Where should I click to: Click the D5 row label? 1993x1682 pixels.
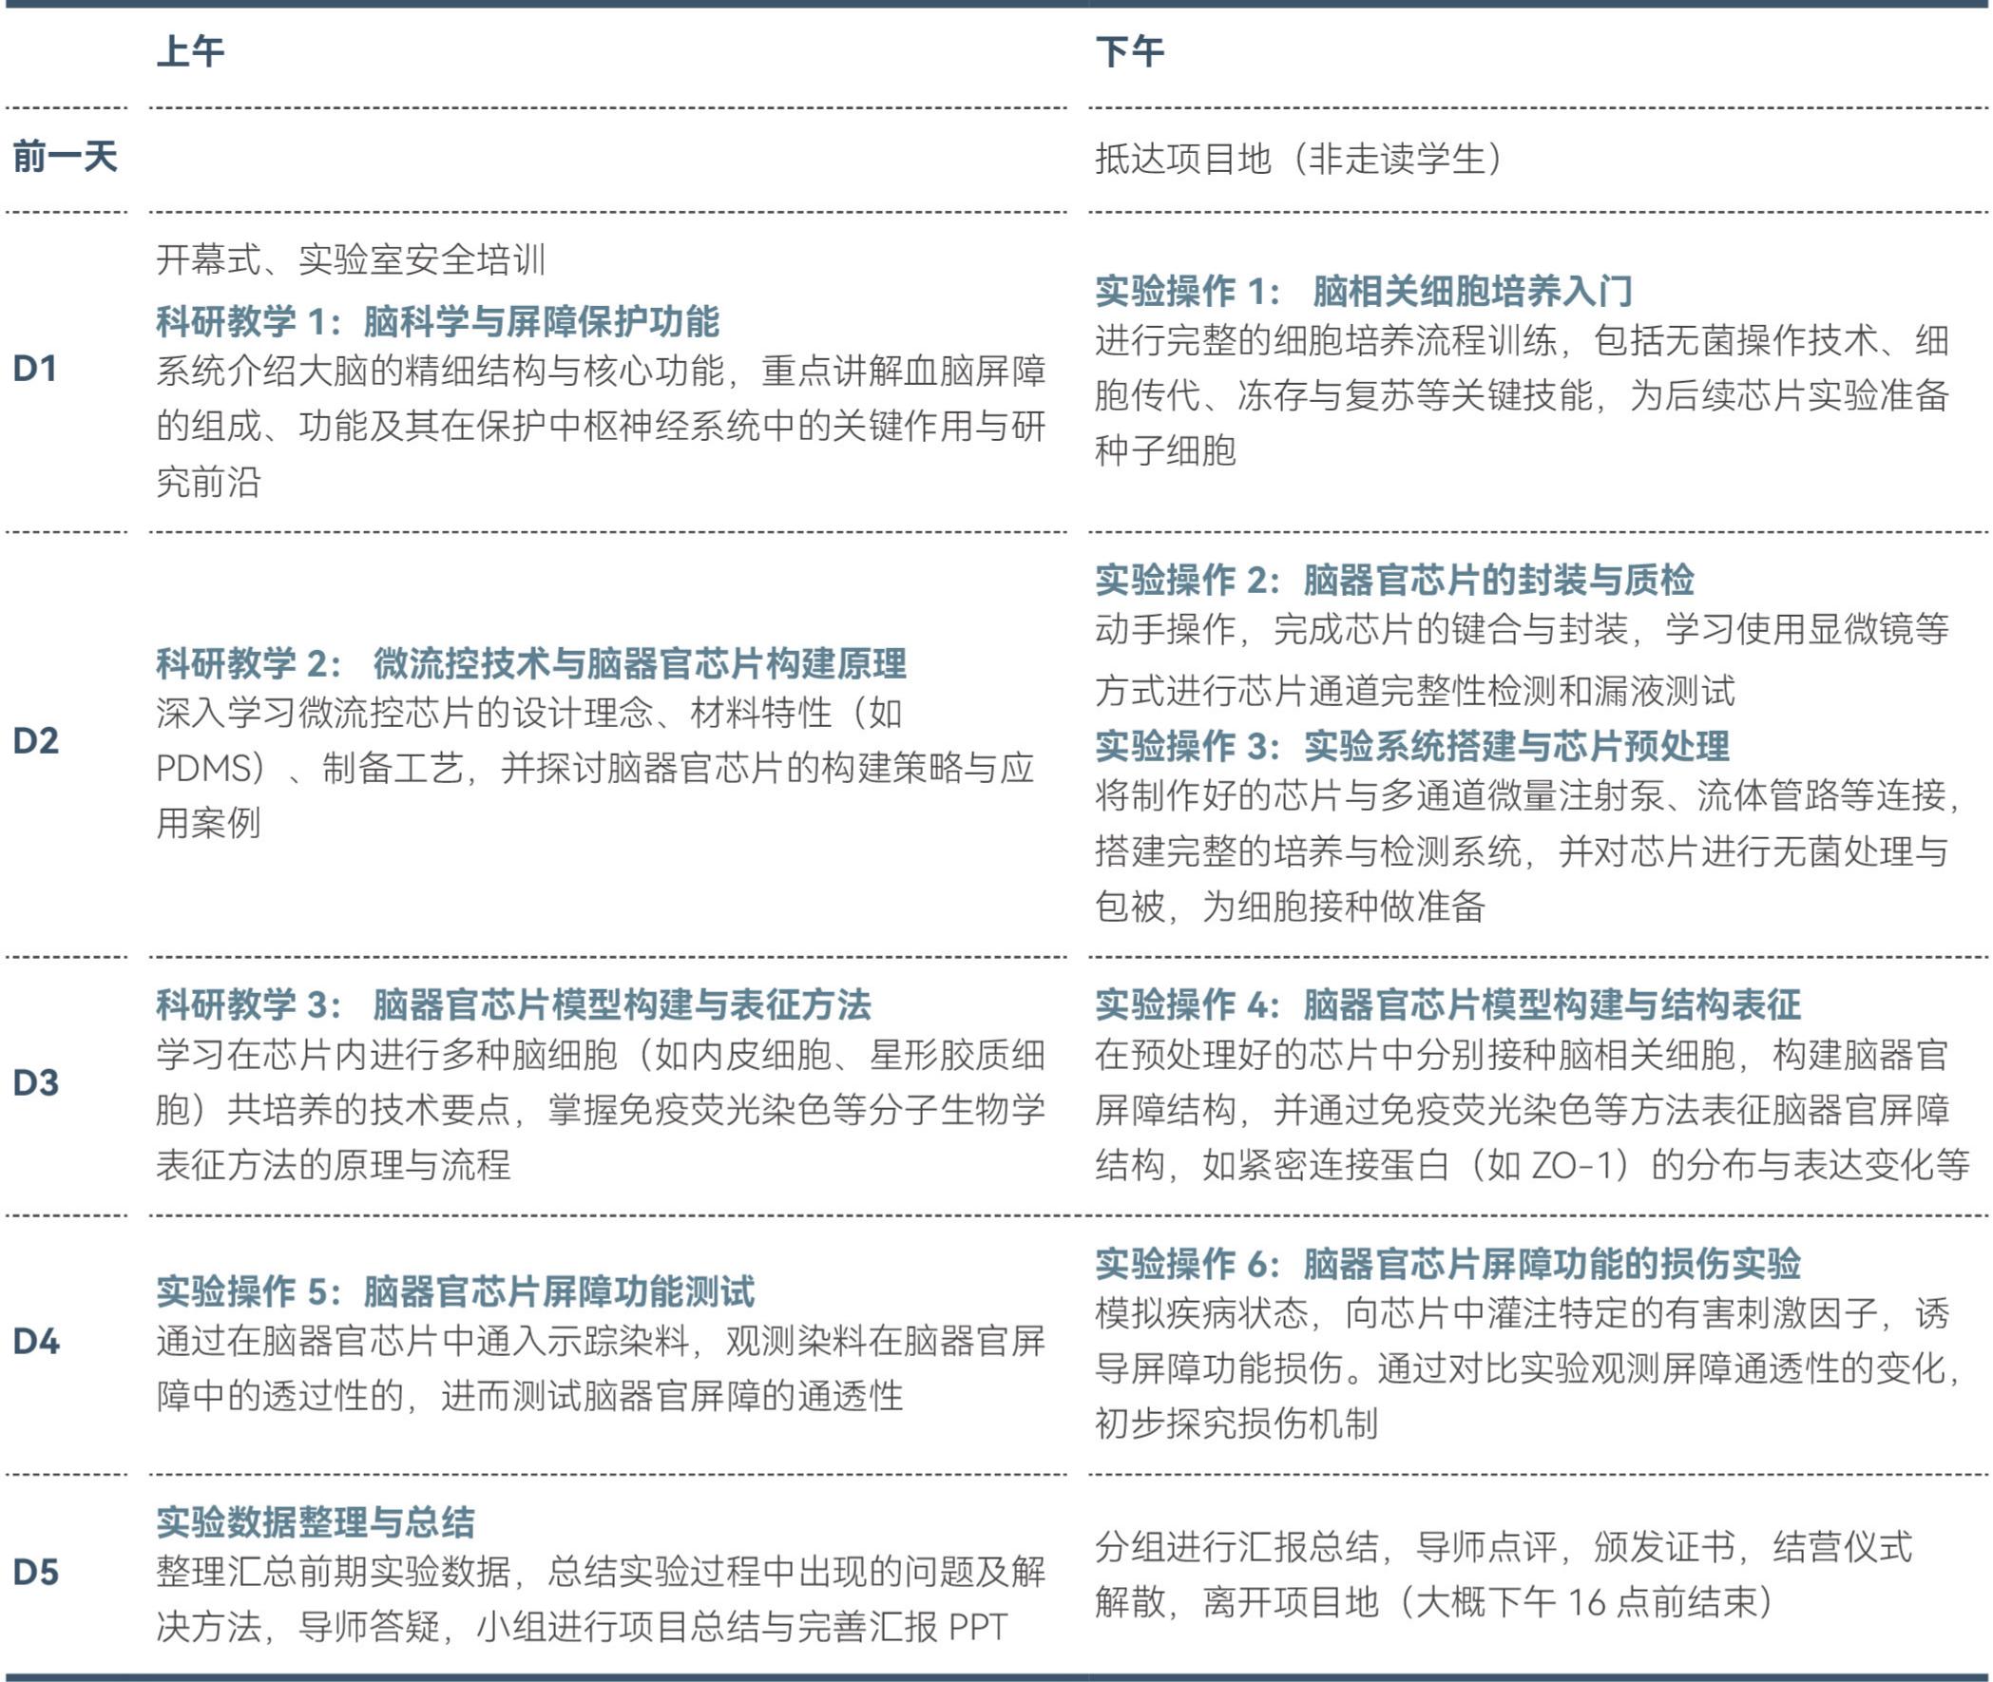click(x=36, y=1573)
